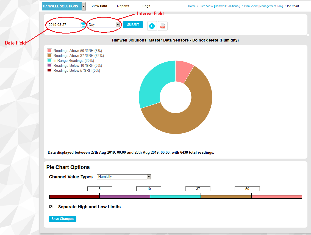The width and height of the screenshot is (311, 235).
Task: Open the Reports menu
Action: 123,6
